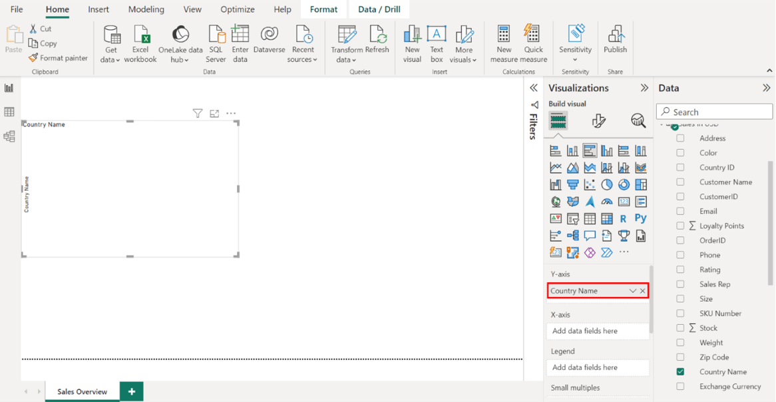
Task: Click the Publish icon in ribbon
Action: 615,40
